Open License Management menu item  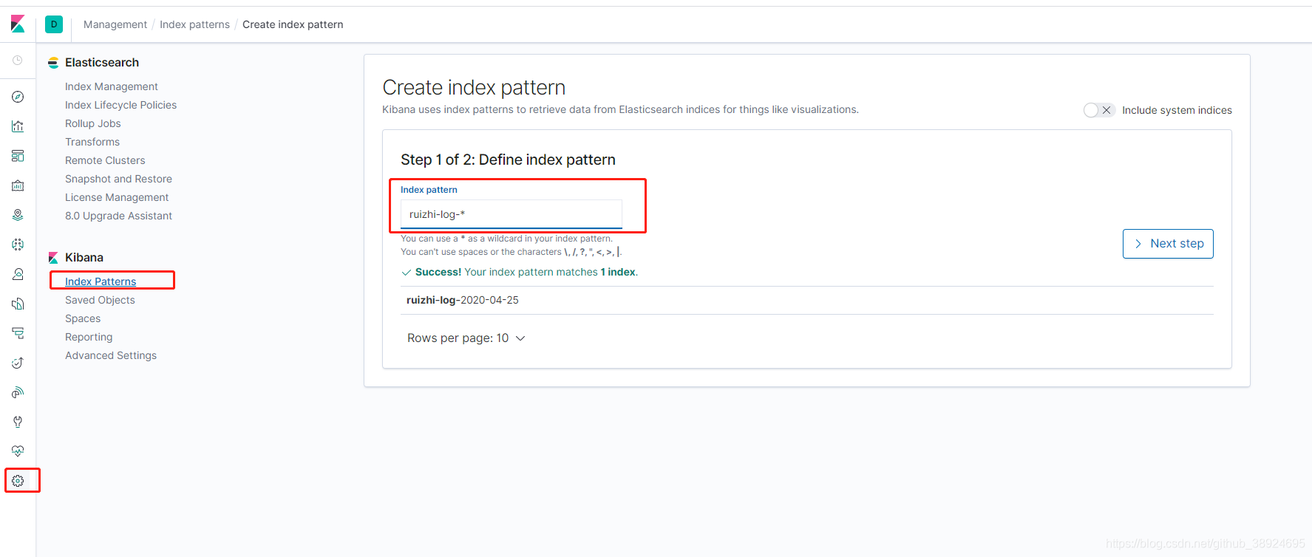tap(117, 197)
